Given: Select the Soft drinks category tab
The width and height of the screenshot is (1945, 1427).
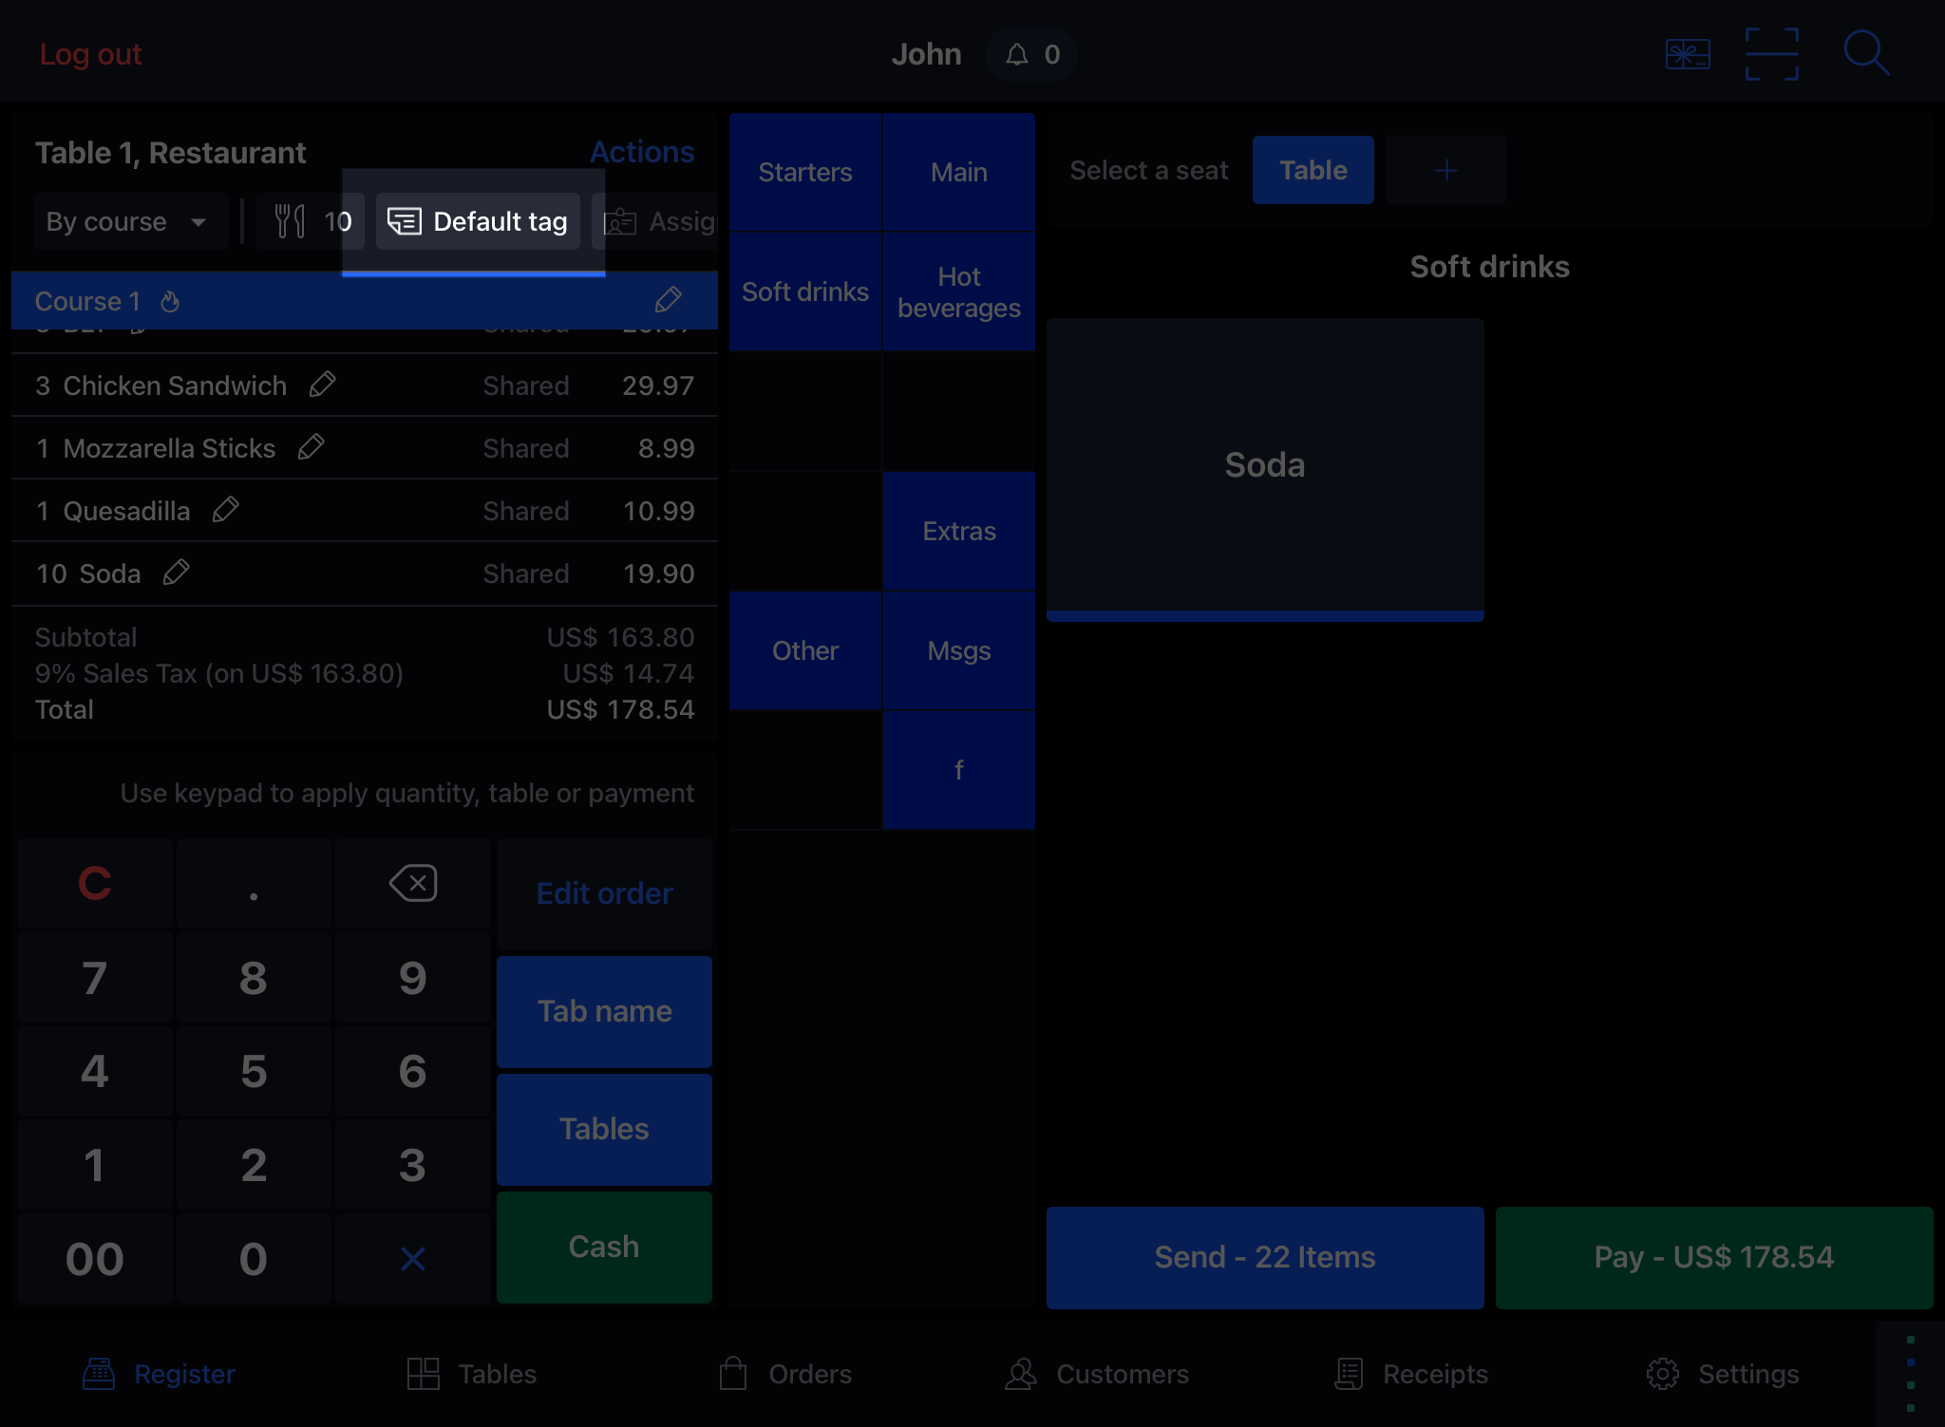Looking at the screenshot, I should coord(805,291).
